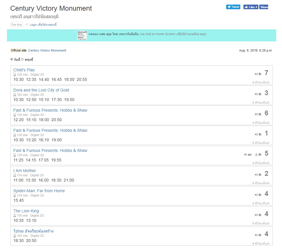This screenshot has height=248, width=282.
Task: Click the 19:55 showtime in theater 5 row
Action: 56,160
